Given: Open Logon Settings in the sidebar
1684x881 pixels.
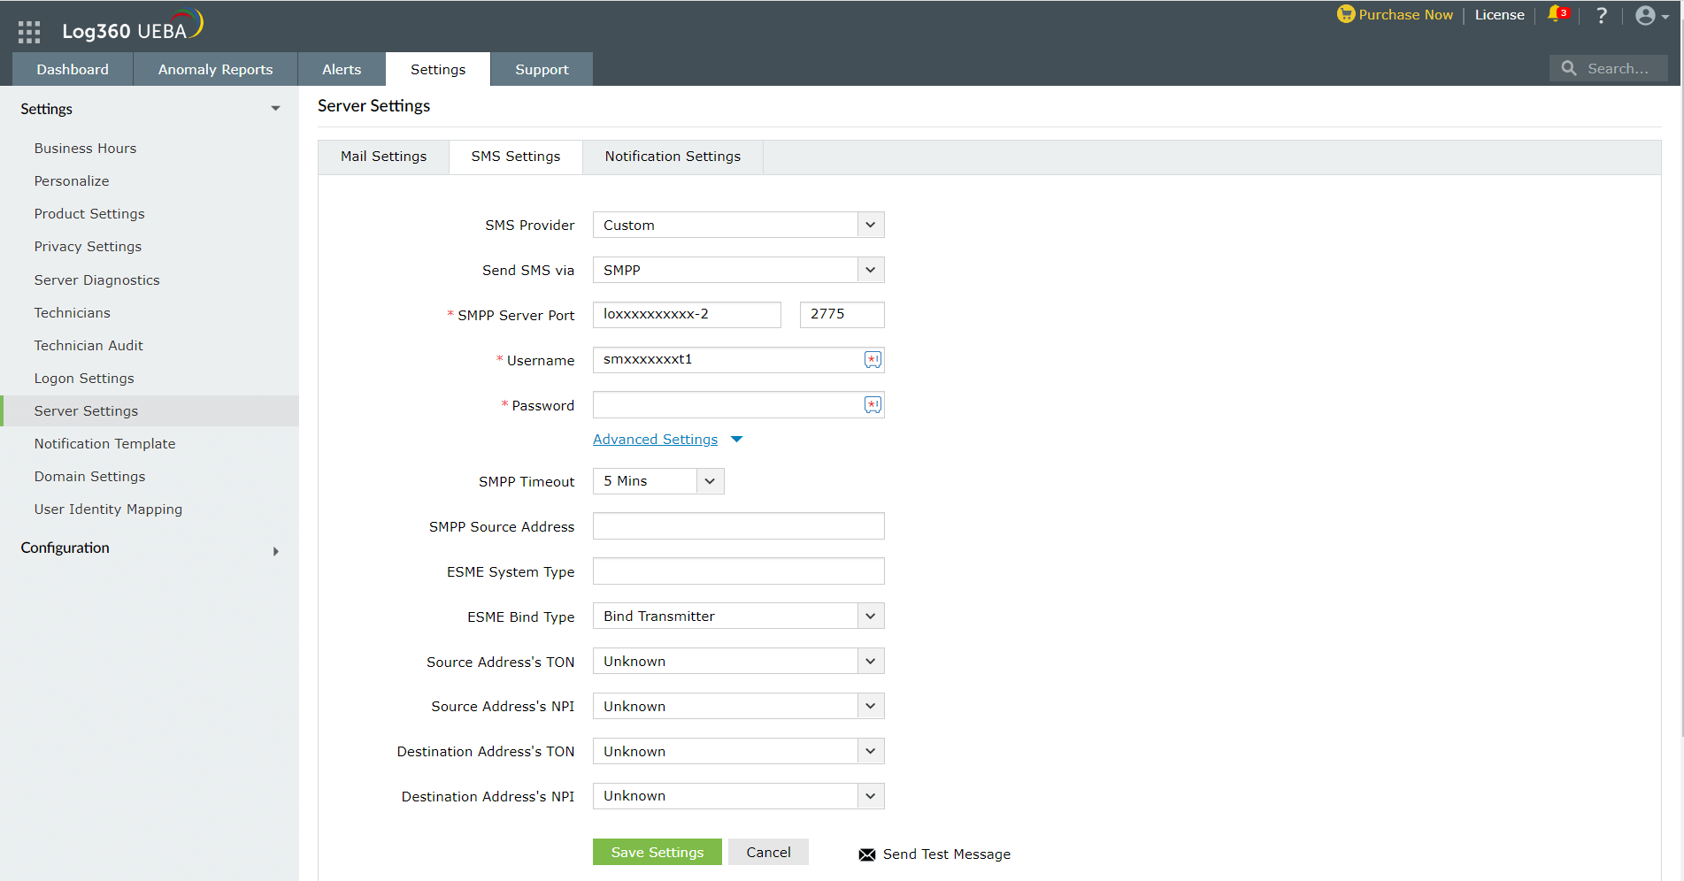Looking at the screenshot, I should (84, 379).
